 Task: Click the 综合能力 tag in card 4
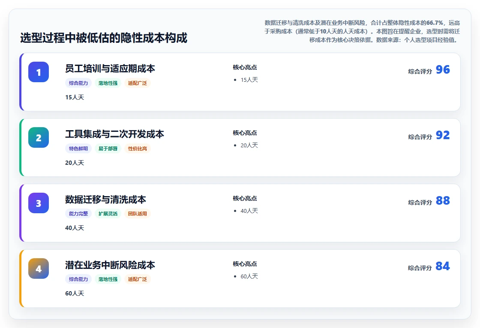(x=78, y=279)
